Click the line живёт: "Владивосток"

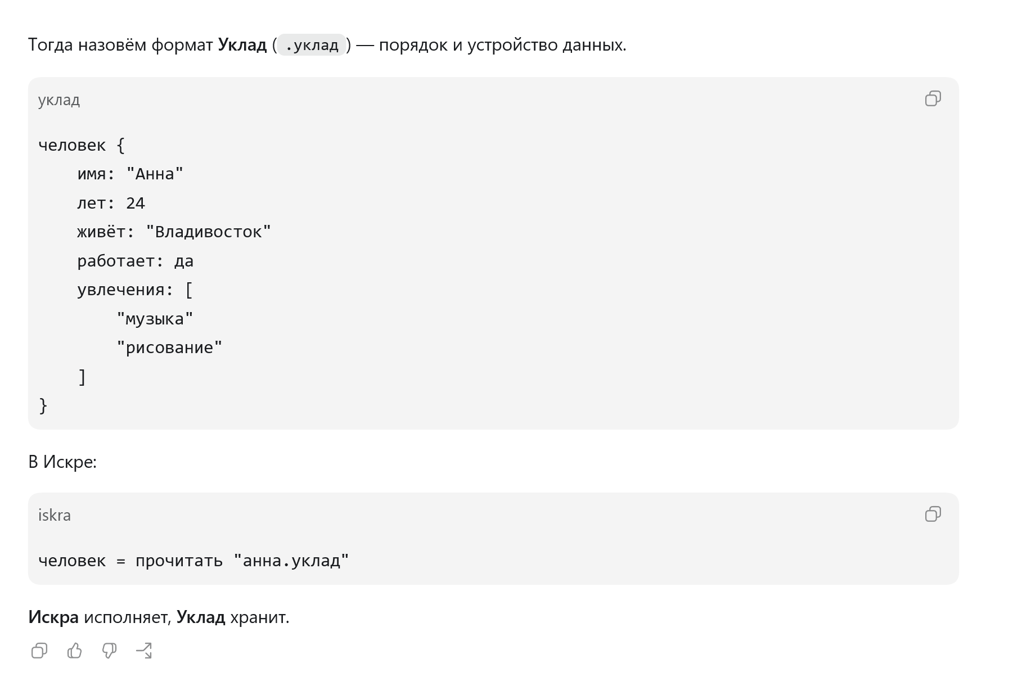174,232
